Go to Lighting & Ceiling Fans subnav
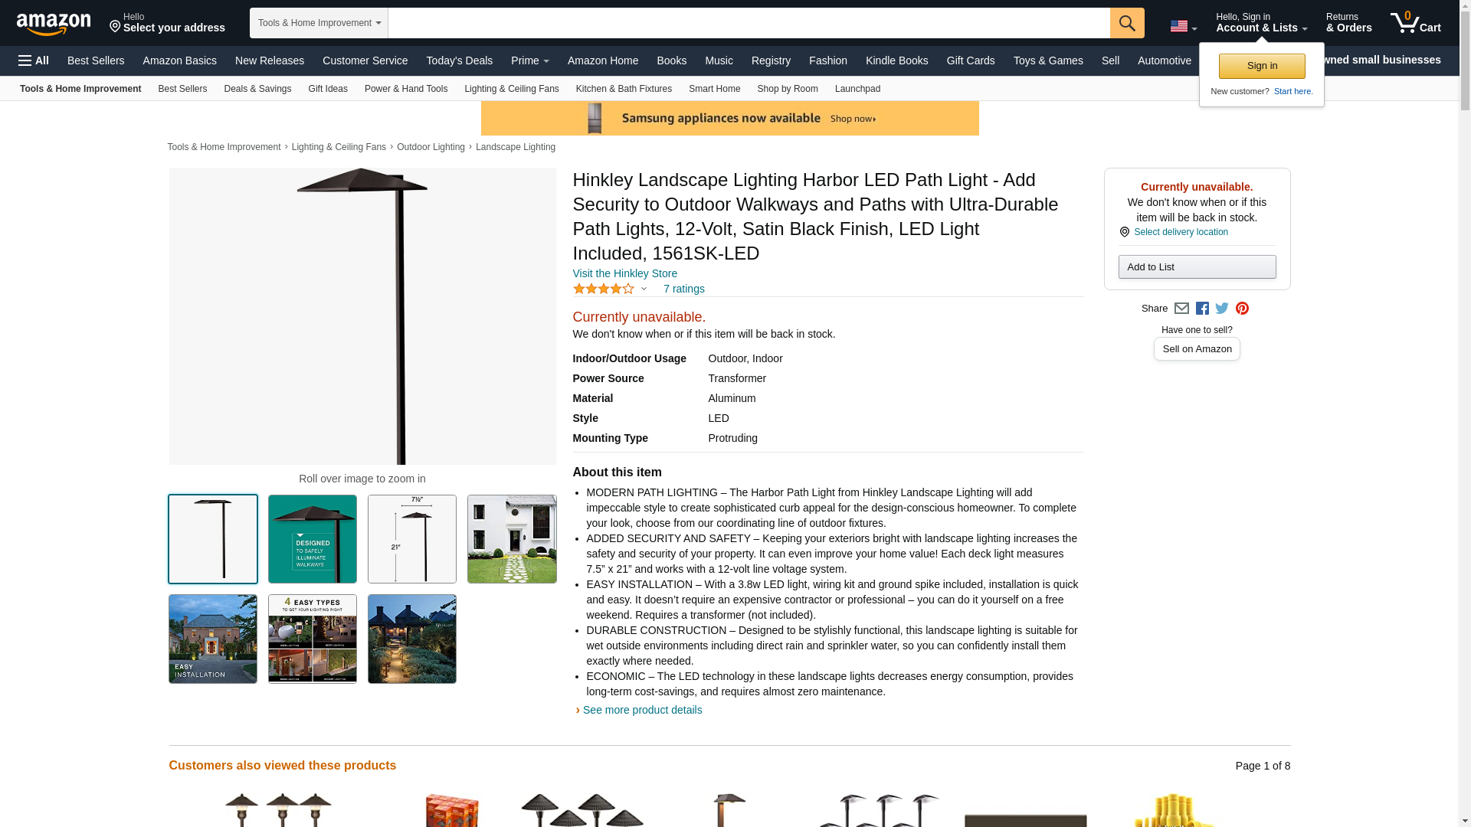 tap(511, 89)
